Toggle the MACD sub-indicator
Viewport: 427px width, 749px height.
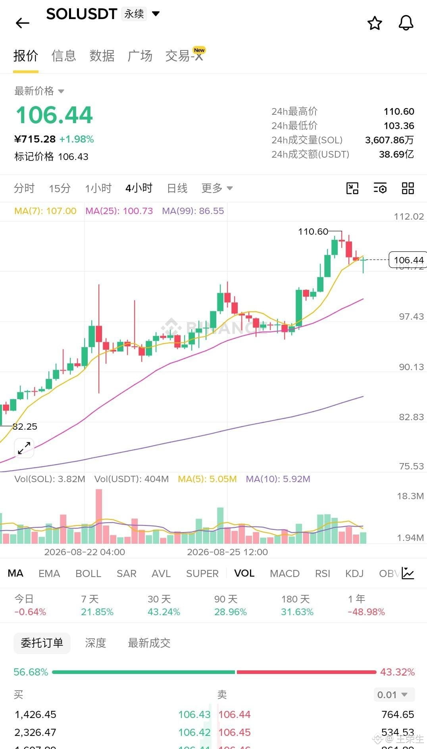tap(285, 573)
